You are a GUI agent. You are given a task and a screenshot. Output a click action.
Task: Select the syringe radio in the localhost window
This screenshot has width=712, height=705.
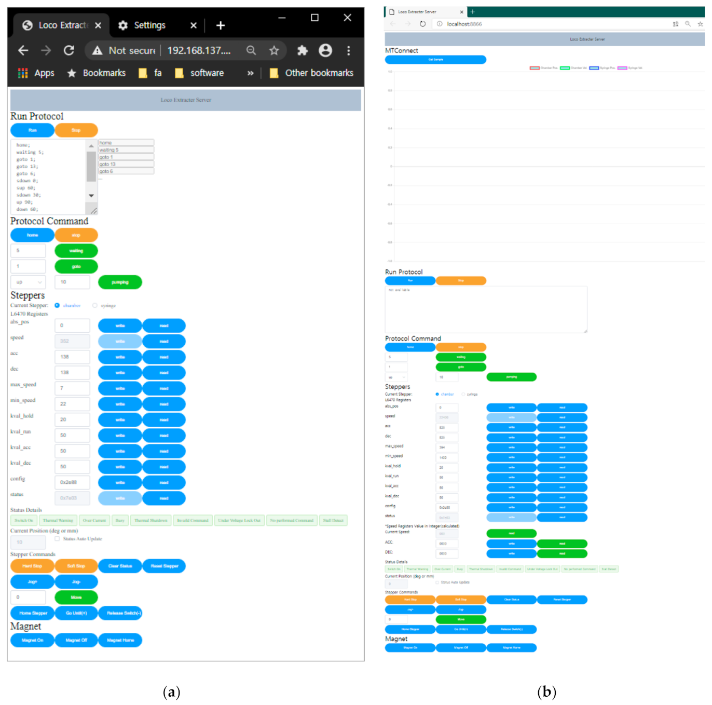point(463,394)
